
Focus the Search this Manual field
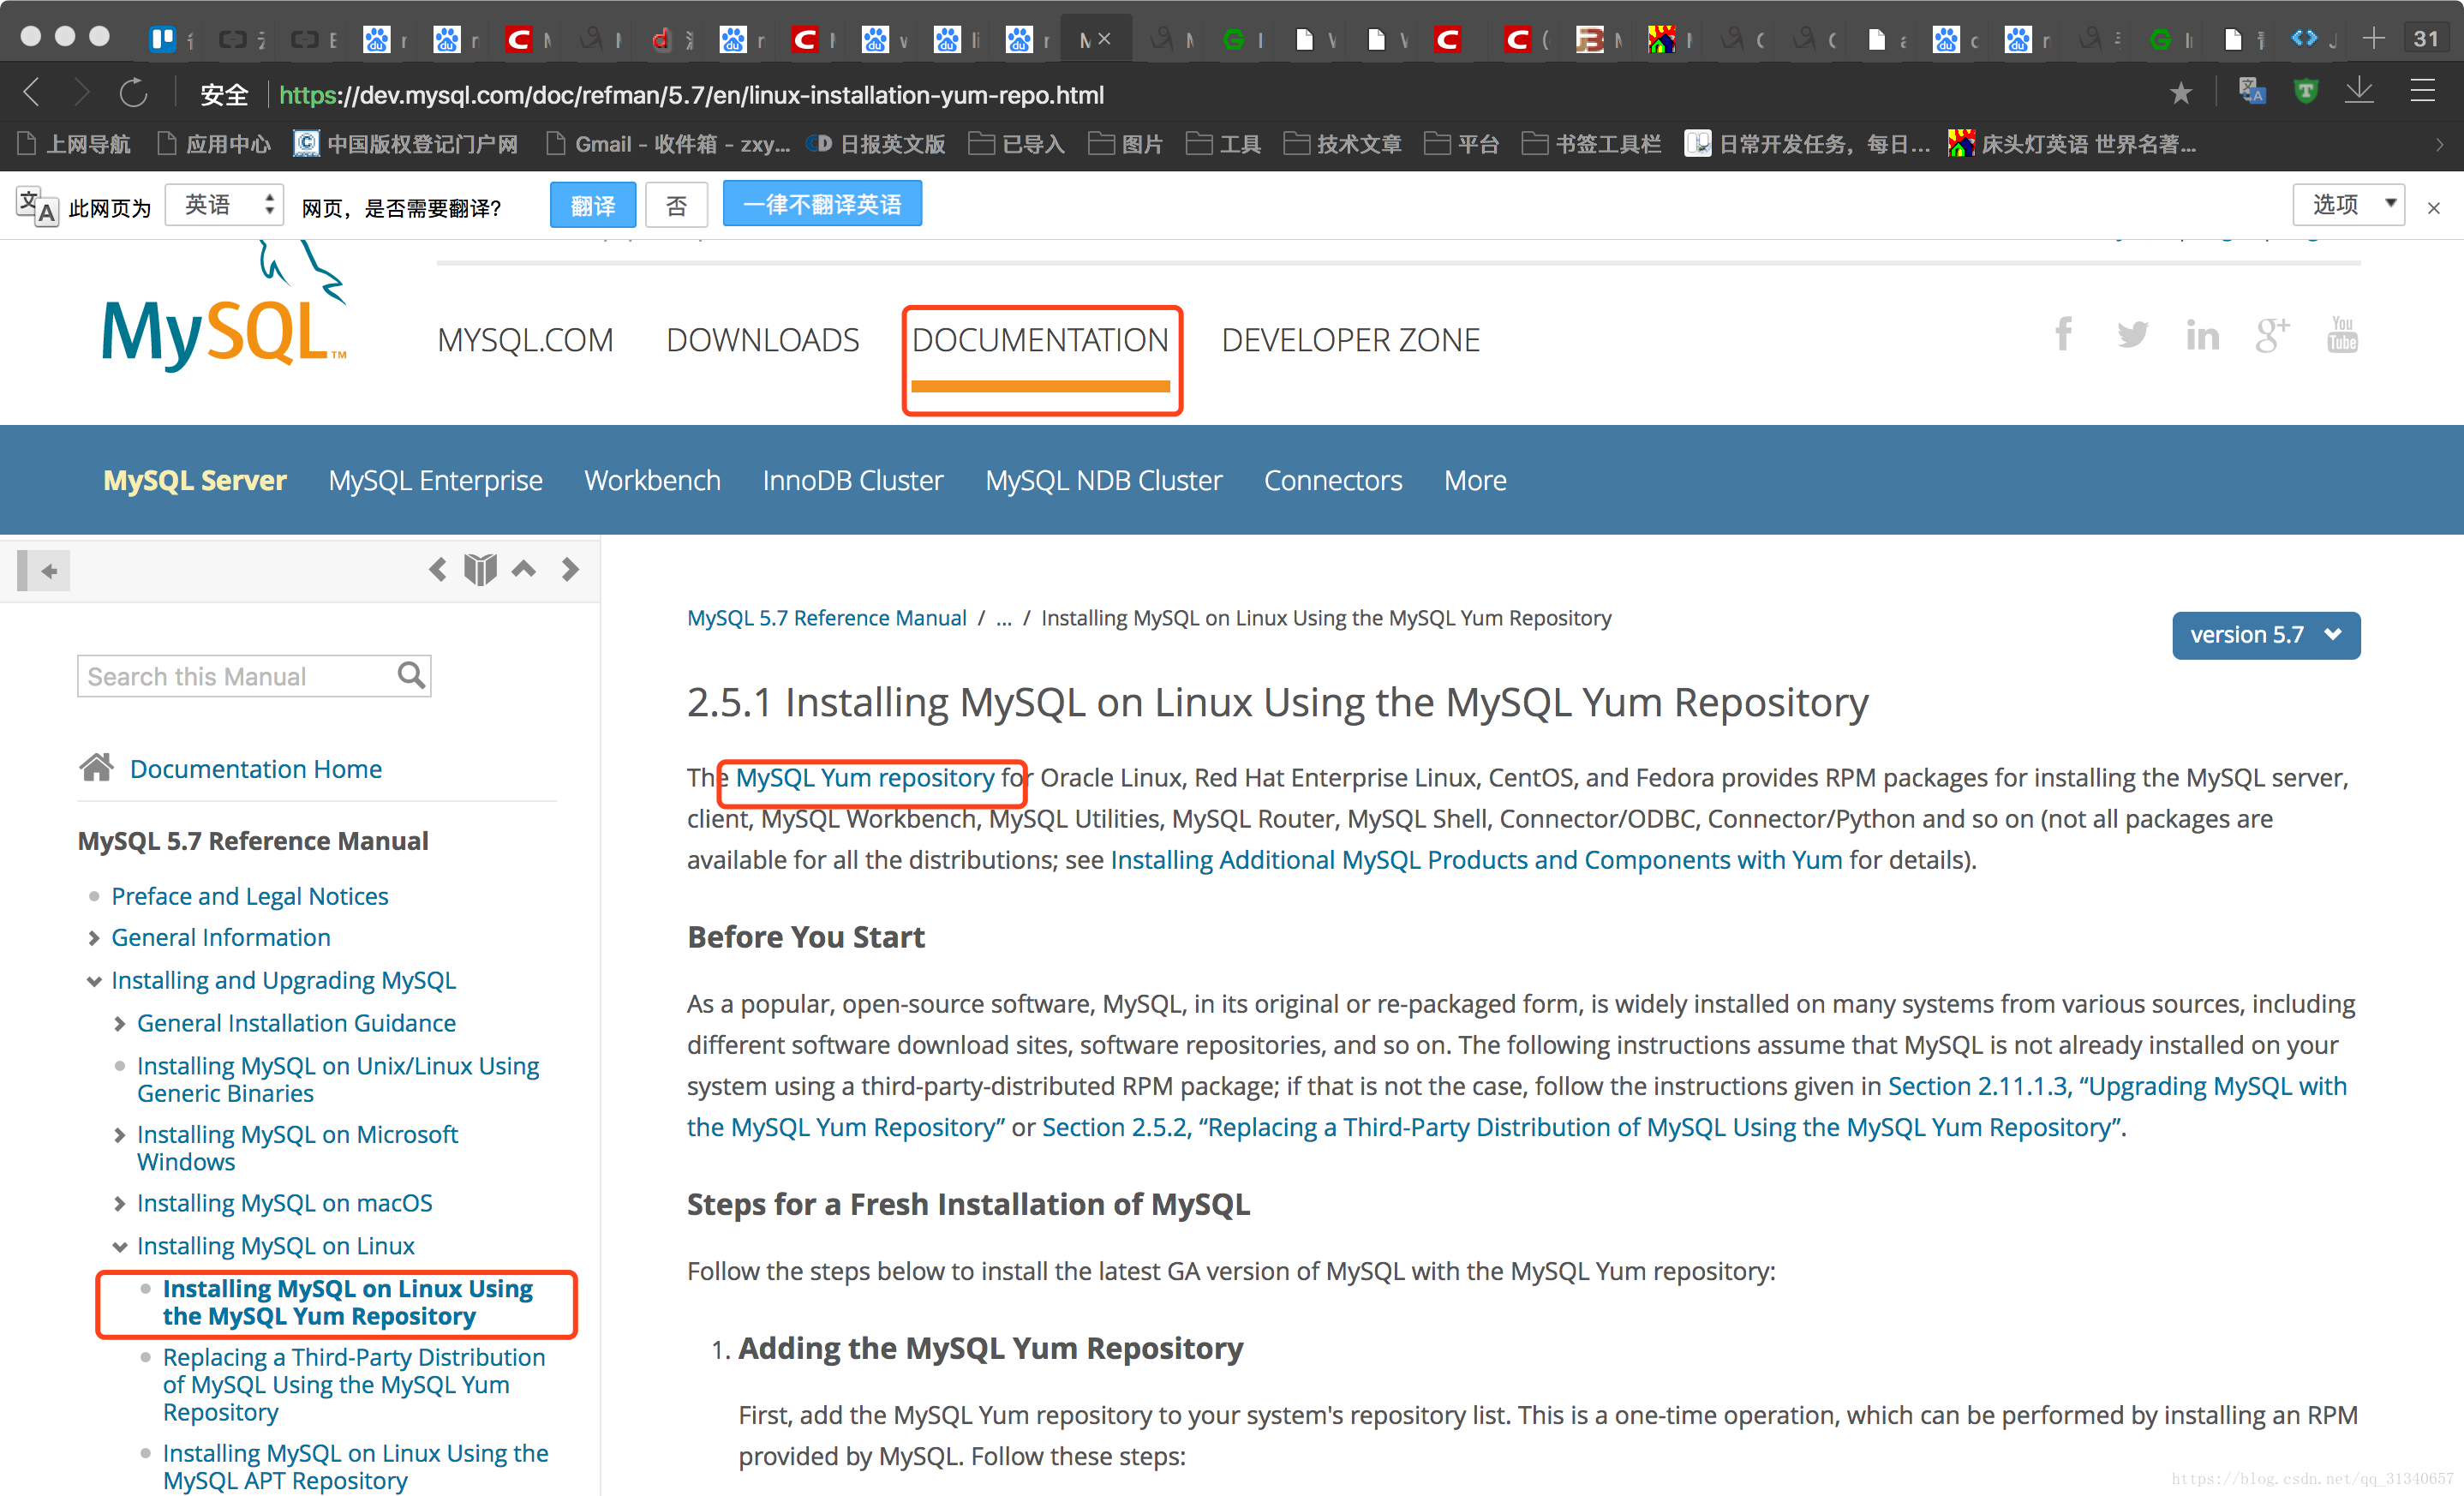click(254, 676)
